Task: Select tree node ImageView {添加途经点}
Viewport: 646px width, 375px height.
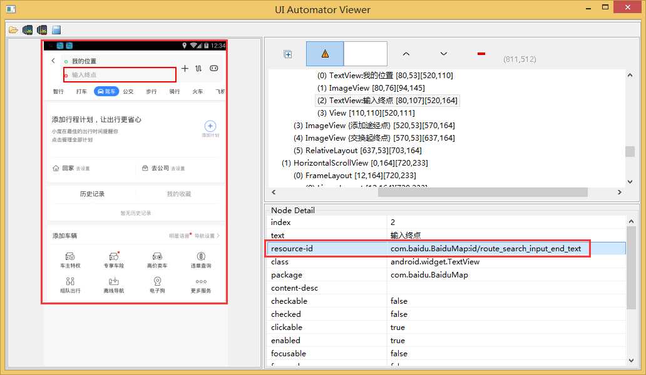Action: pyautogui.click(x=374, y=126)
